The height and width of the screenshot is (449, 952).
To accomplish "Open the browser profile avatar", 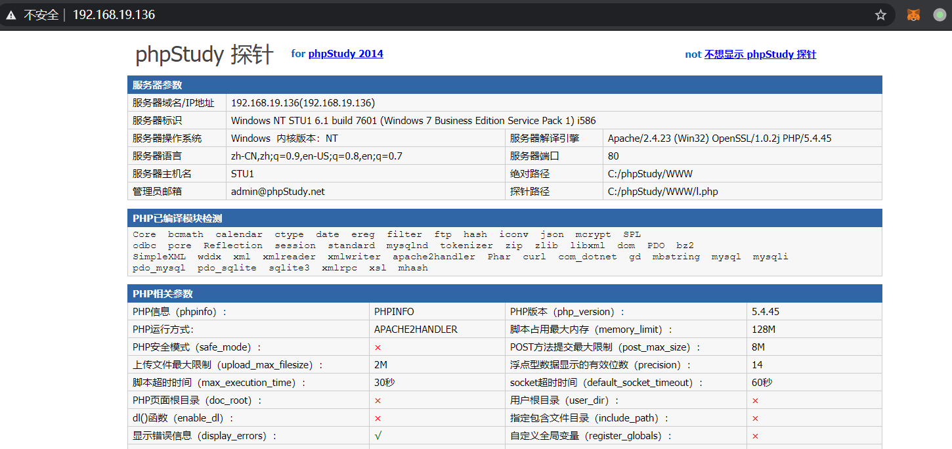I will pos(940,15).
